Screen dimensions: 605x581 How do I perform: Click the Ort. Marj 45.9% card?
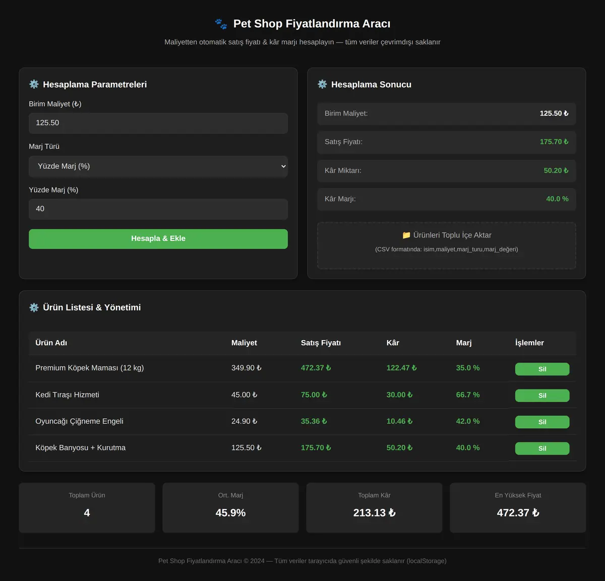click(230, 508)
